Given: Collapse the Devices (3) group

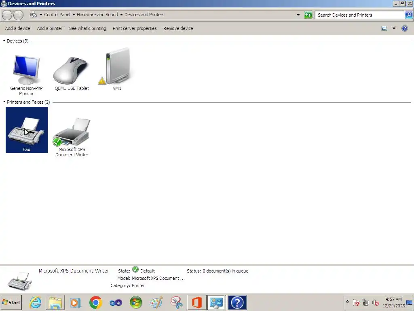Looking at the screenshot, I should [x=4, y=41].
